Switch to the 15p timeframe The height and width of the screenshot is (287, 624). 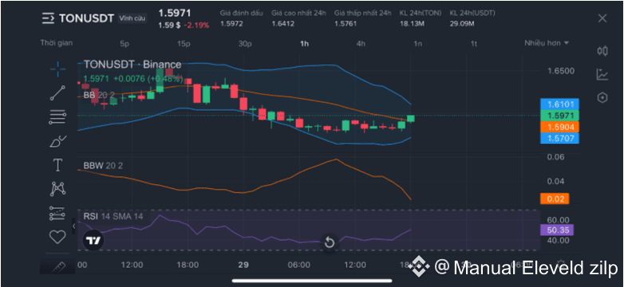coord(184,44)
